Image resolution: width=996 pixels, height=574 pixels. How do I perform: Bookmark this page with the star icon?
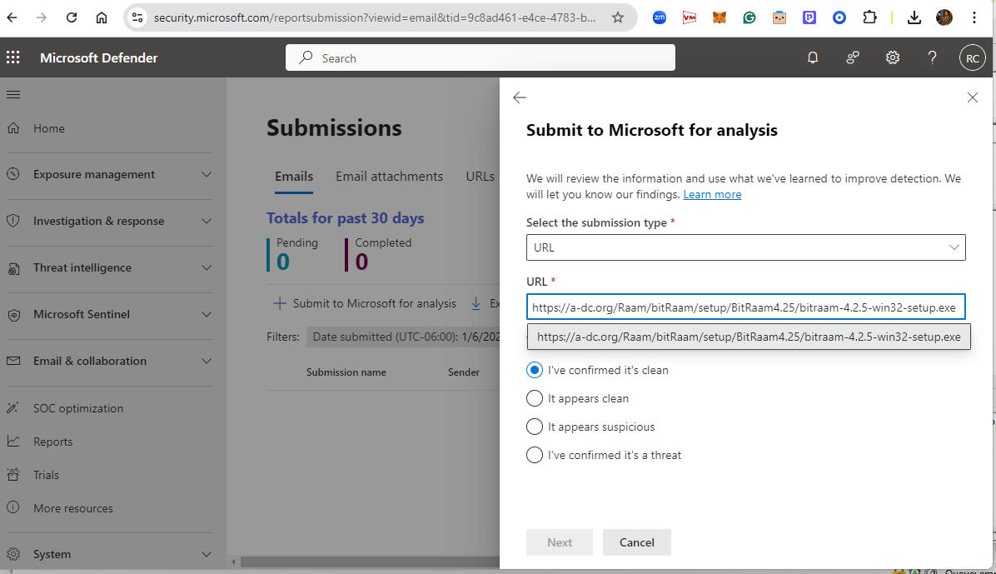[617, 17]
